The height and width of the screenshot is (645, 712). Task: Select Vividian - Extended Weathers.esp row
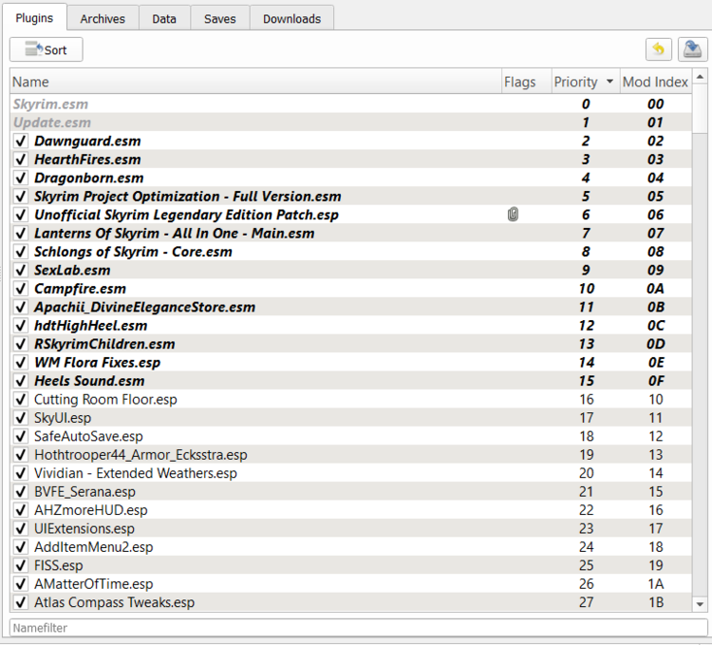point(351,473)
